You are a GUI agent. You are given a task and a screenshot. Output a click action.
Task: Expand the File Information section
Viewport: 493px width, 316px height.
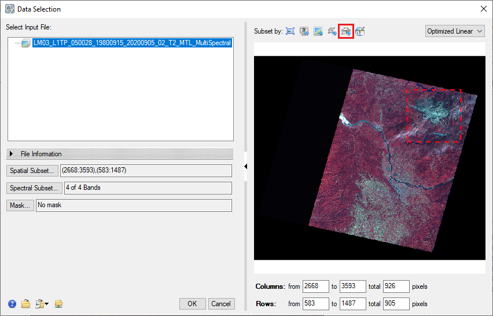(x=12, y=154)
